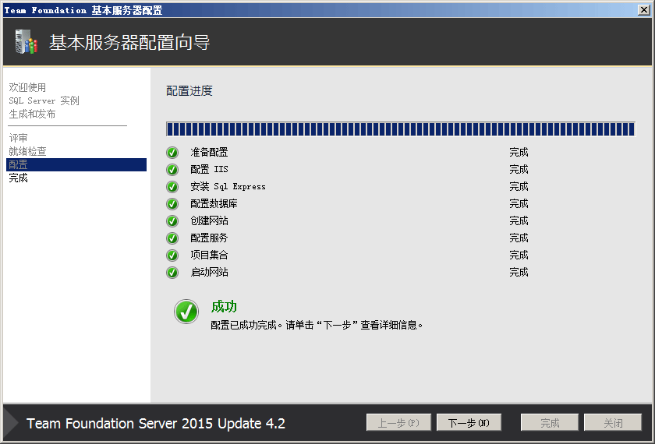
Task: Click green check icon beside 项目集合
Action: [172, 255]
